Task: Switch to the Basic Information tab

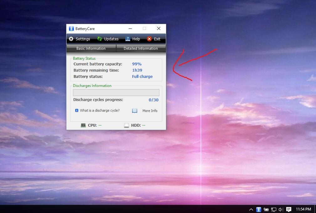Action: (x=91, y=48)
